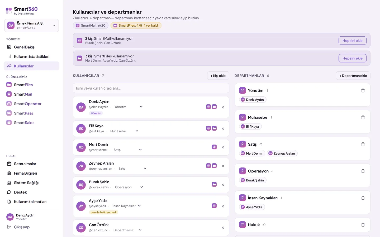Open Muhasebe department dropdown for Elif Kaya
The height and width of the screenshot is (237, 380).
click(x=124, y=131)
